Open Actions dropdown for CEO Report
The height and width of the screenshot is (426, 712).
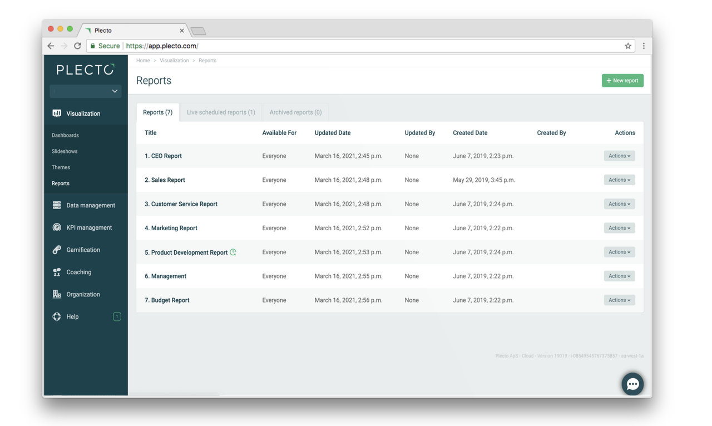[x=619, y=156]
